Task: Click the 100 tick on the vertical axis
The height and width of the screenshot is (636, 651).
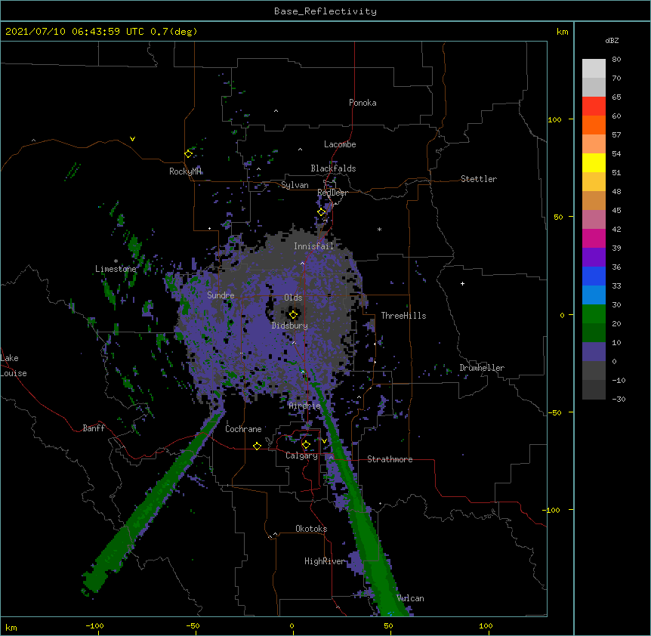Action: click(554, 119)
